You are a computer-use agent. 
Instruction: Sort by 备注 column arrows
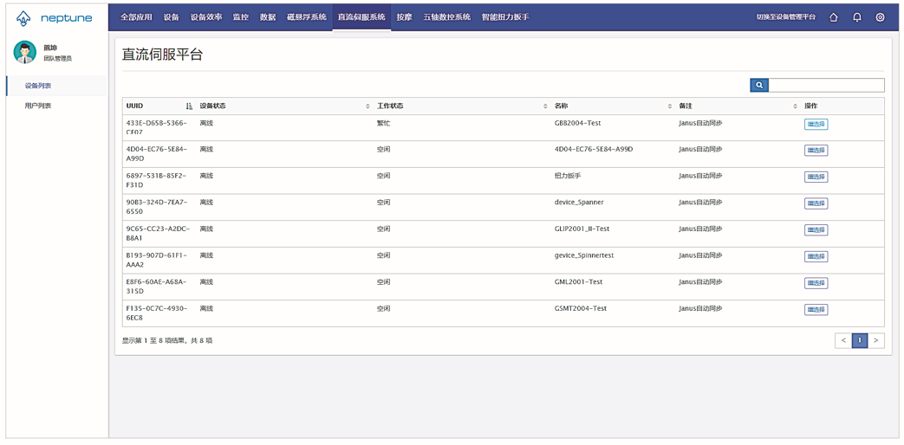click(795, 106)
